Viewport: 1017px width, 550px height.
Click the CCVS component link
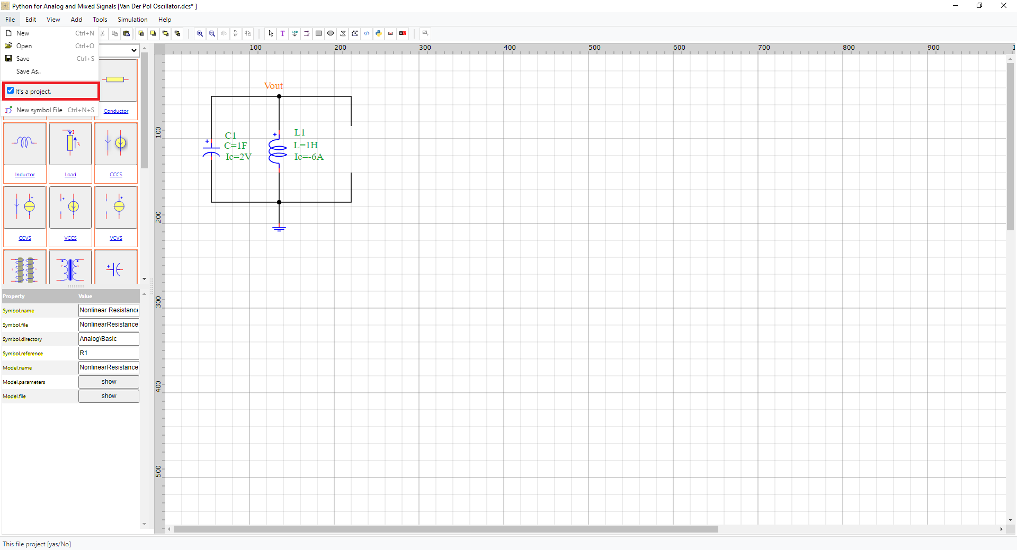point(25,238)
